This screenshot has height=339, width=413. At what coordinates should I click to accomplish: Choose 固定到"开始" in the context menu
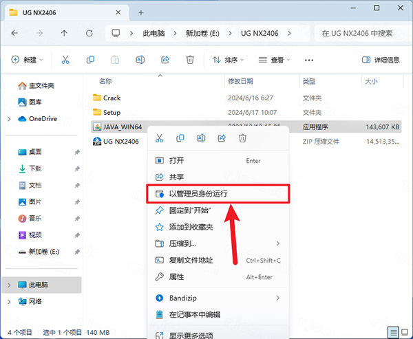pos(218,210)
